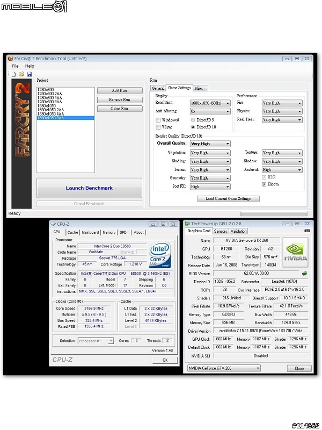Open the Physics performance dropdown
This screenshot has width=322, height=430.
pyautogui.click(x=282, y=111)
